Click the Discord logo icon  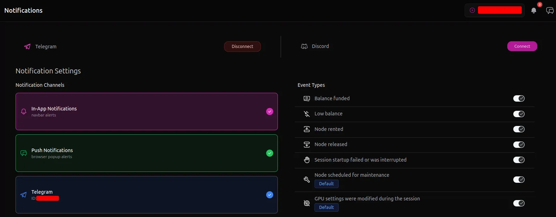click(304, 46)
